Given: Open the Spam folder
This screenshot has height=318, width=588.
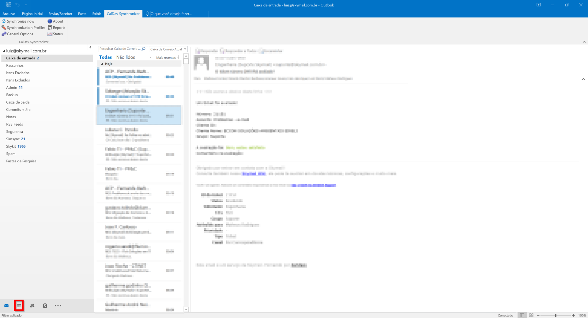Looking at the screenshot, I should 47,154.
